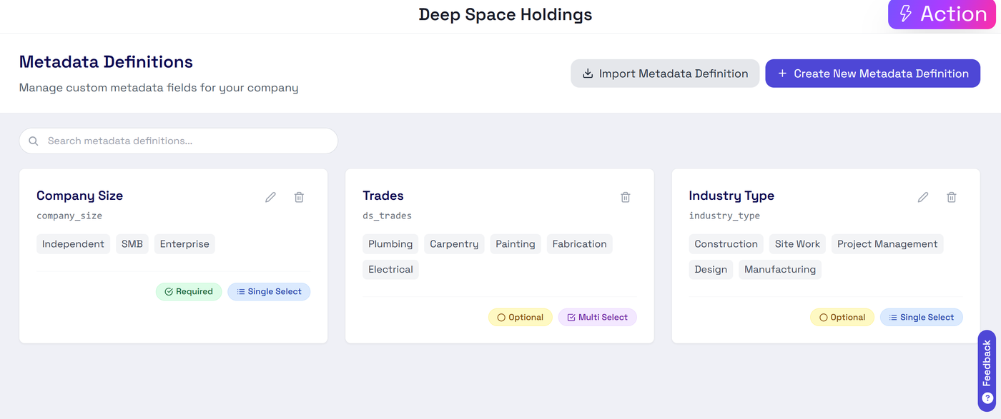Click the Optional badge on Industry Type

point(842,318)
